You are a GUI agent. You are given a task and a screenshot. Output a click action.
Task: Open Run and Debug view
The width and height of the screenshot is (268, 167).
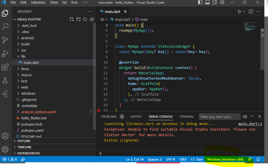5,54
